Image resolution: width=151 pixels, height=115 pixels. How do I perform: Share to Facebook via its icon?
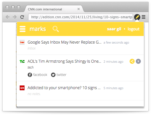pos(30,75)
